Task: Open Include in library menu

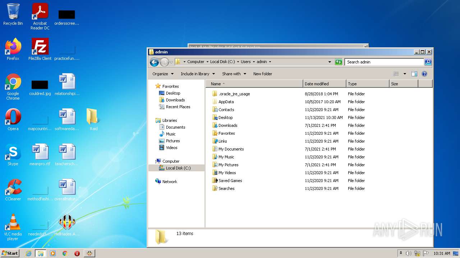Action: pyautogui.click(x=198, y=74)
